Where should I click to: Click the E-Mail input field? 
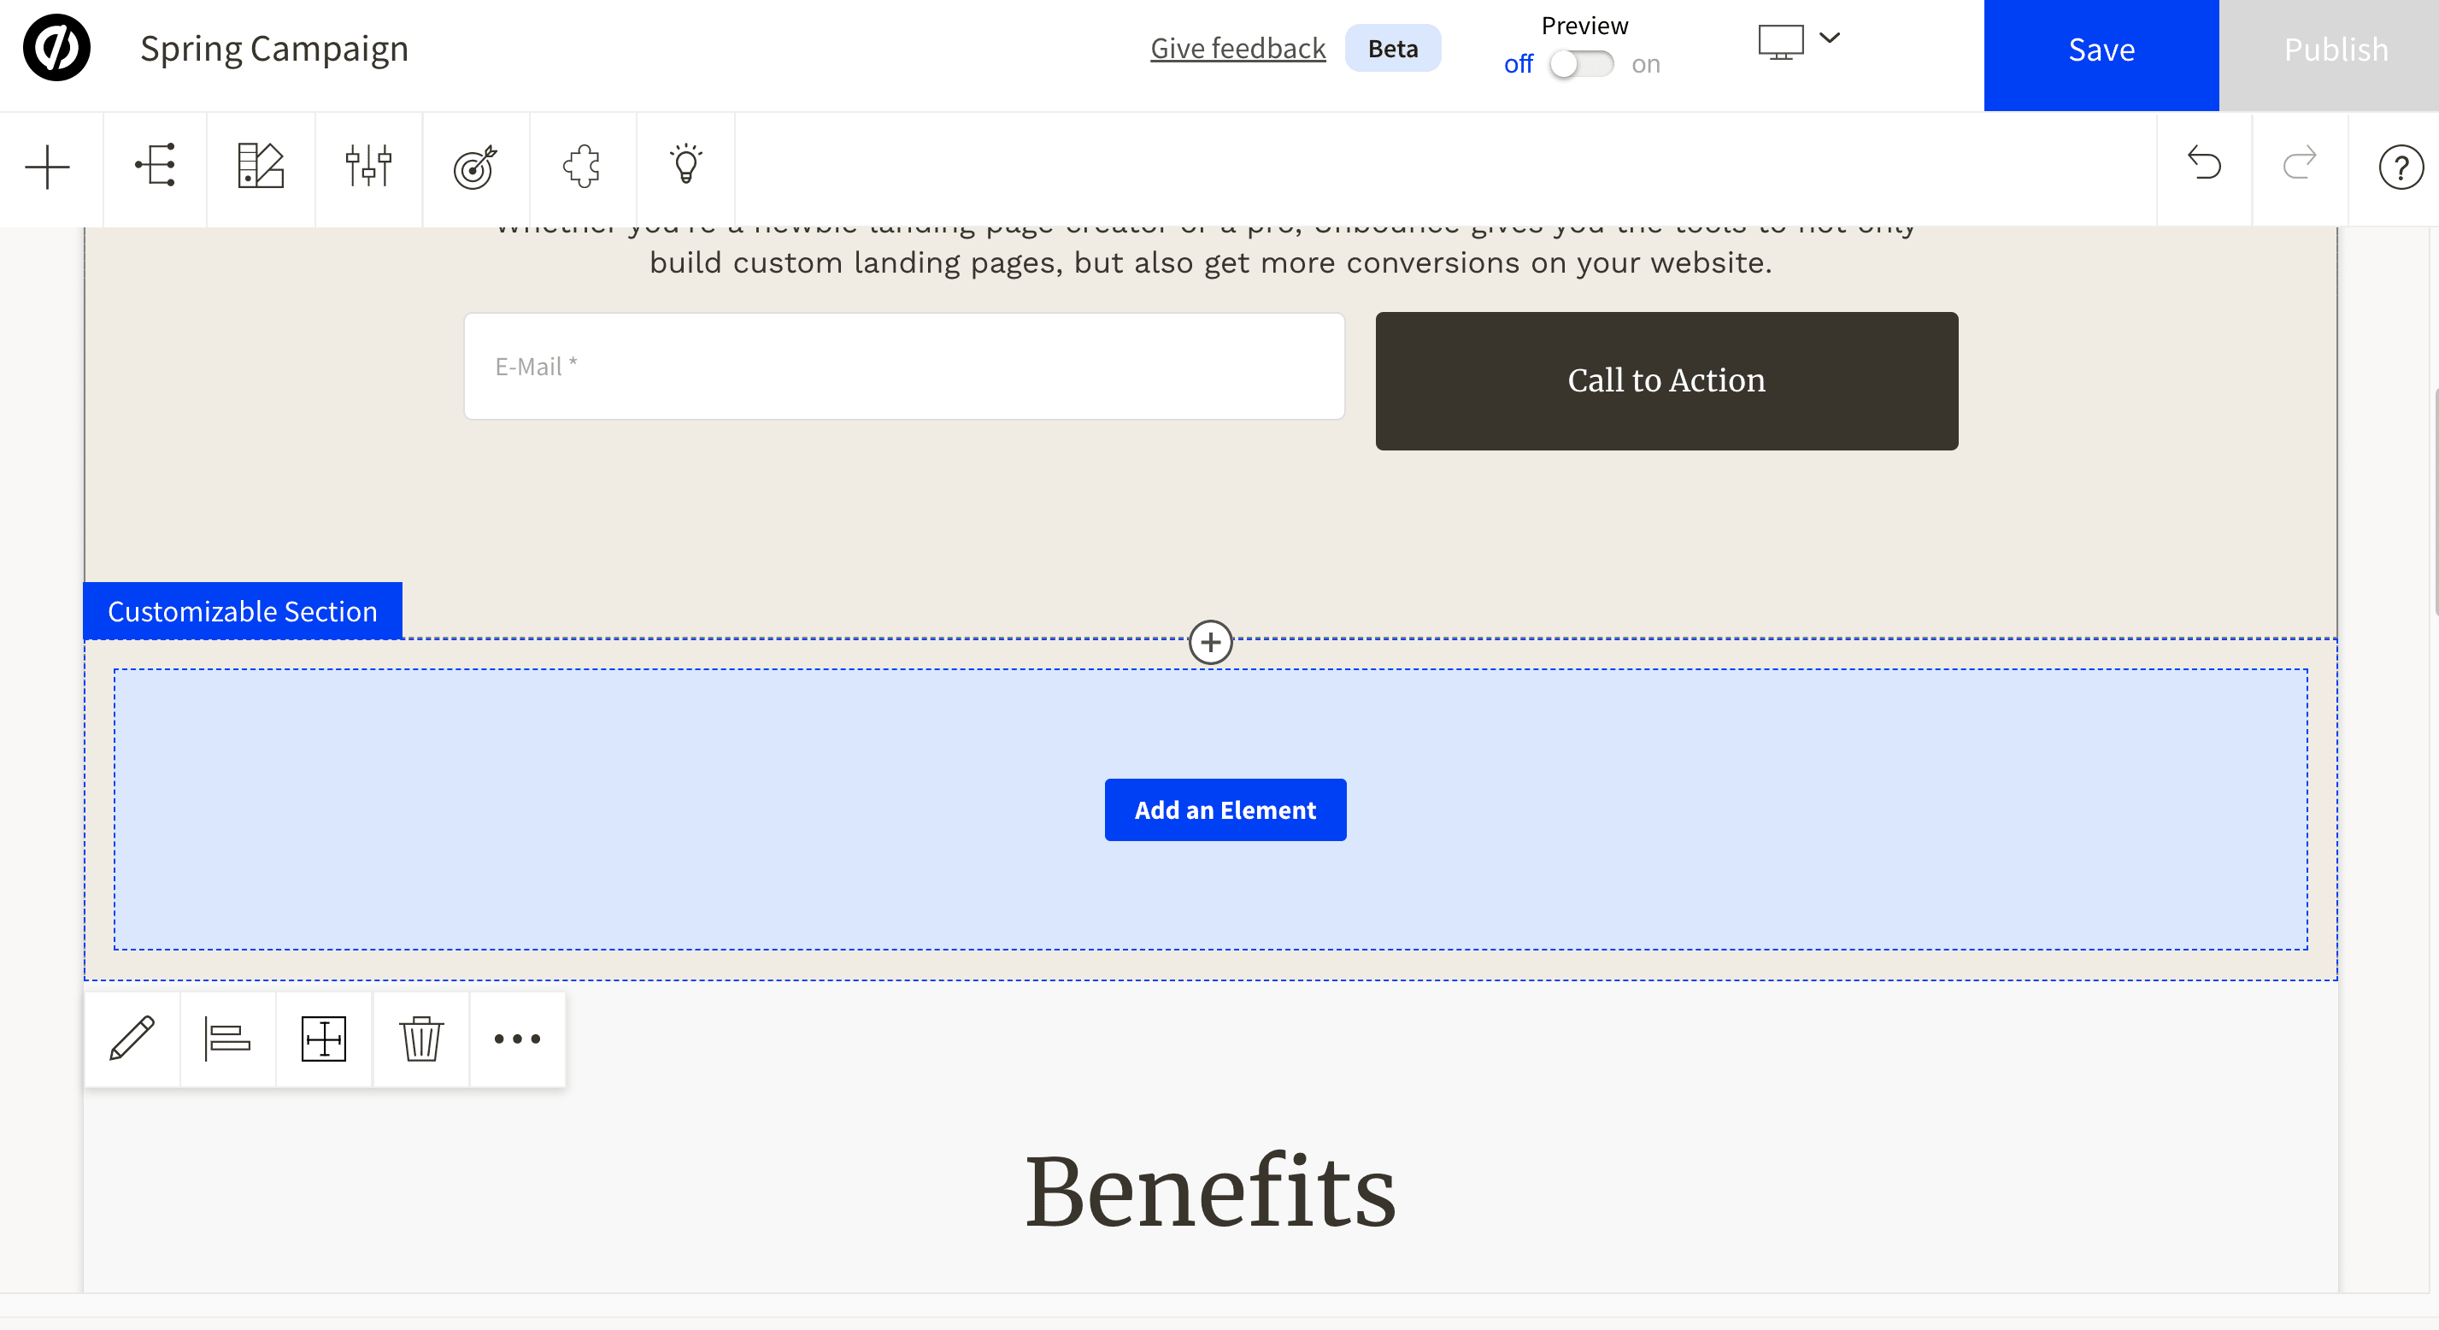[903, 367]
